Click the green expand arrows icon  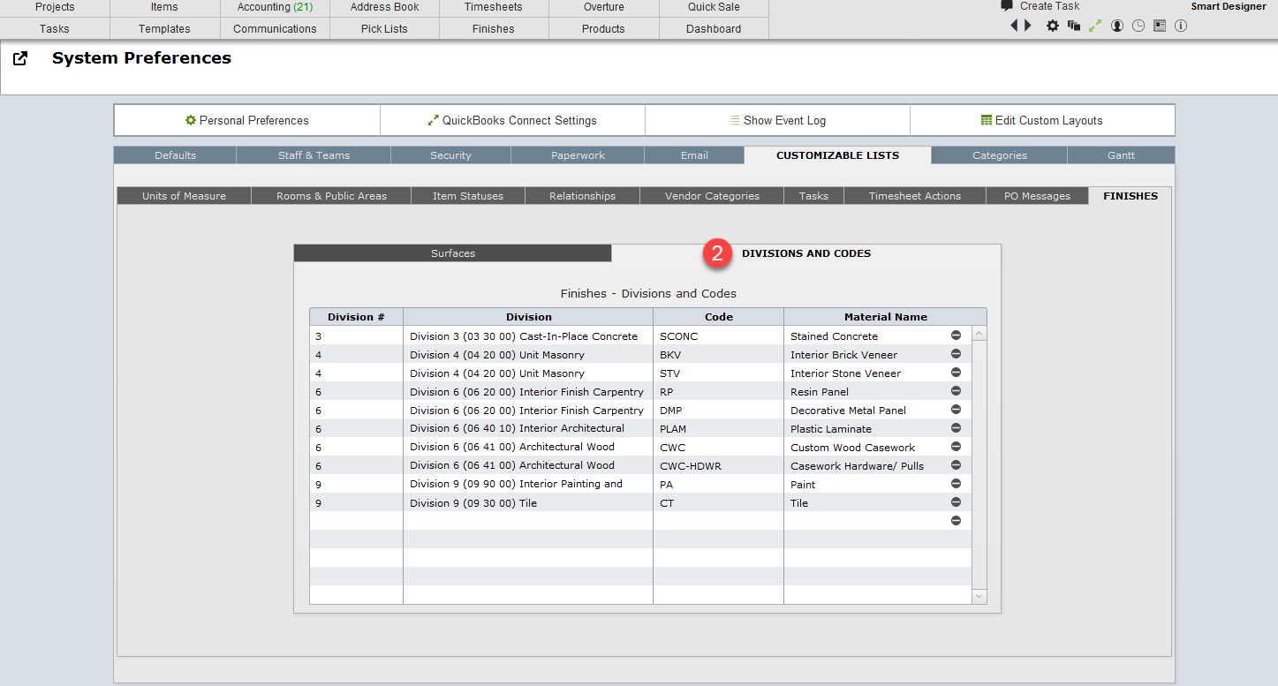[x=1095, y=26]
